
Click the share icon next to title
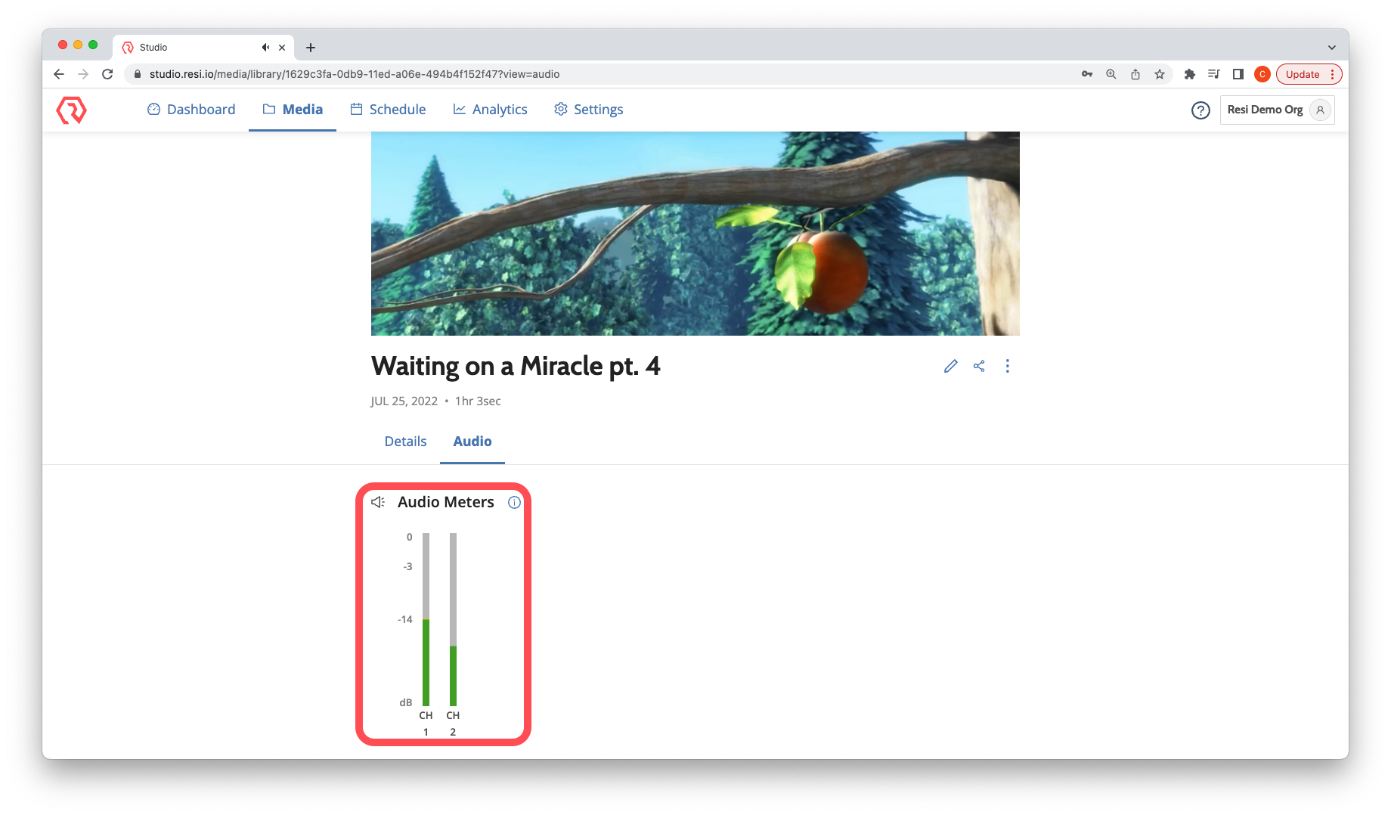coord(979,366)
